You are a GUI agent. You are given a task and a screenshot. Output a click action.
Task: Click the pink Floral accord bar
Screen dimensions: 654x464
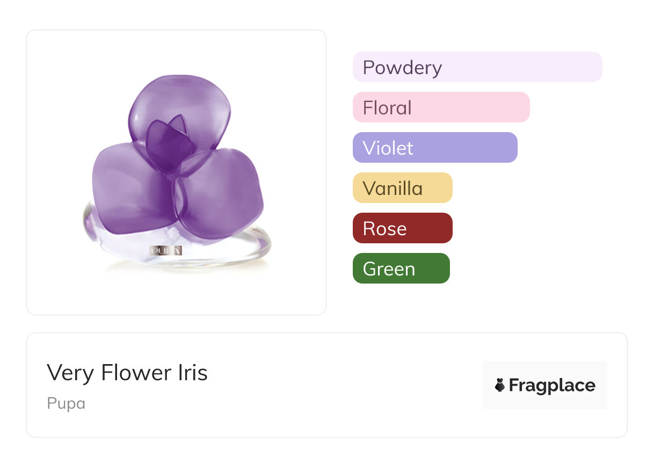click(x=441, y=107)
